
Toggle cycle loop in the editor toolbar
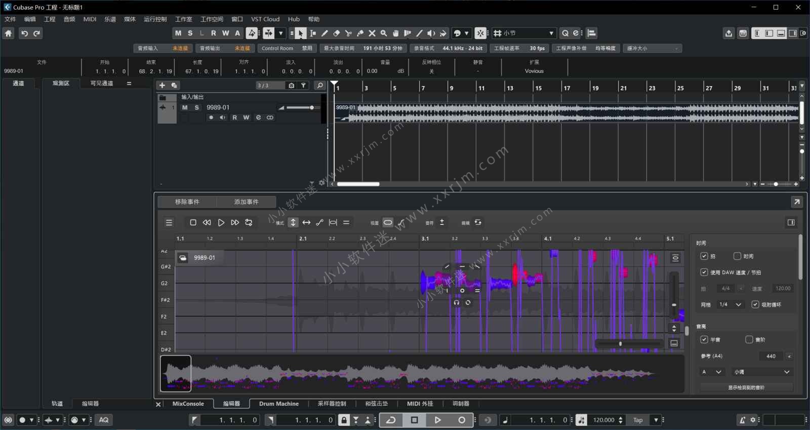point(249,222)
